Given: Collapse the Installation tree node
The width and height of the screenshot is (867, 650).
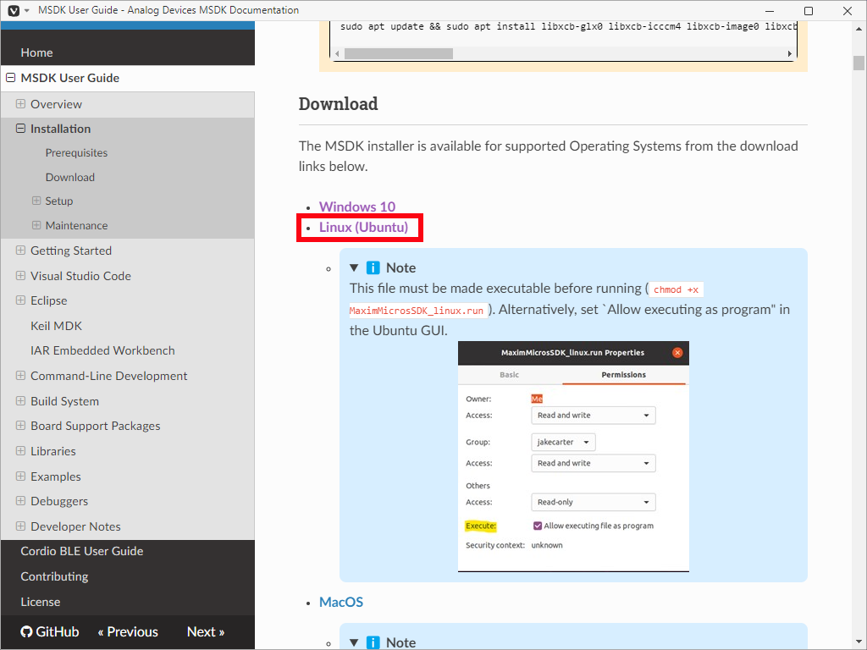Looking at the screenshot, I should (x=20, y=129).
